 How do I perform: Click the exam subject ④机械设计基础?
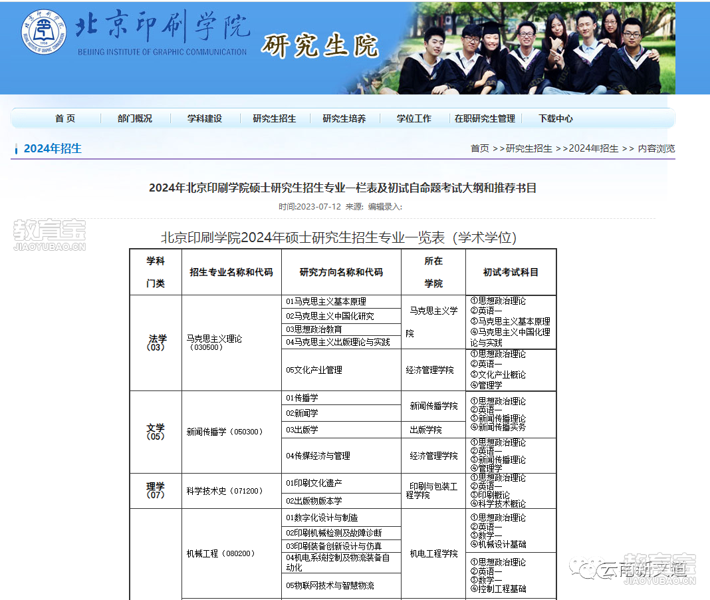[x=498, y=544]
